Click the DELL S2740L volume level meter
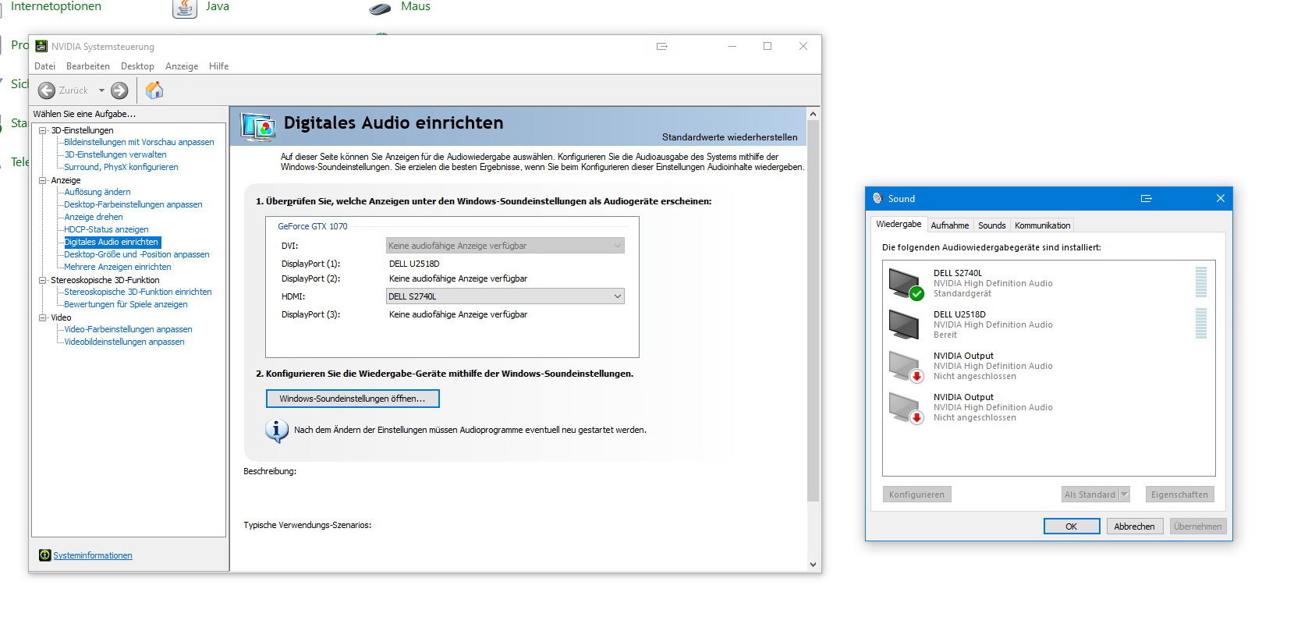The image size is (1301, 624). (1201, 282)
